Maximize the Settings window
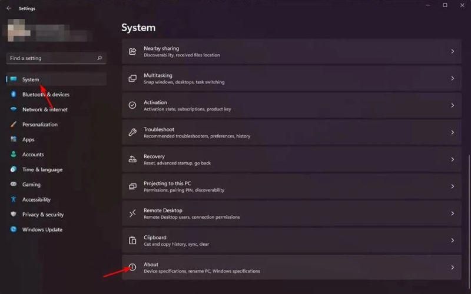The width and height of the screenshot is (471, 294). coord(445,5)
